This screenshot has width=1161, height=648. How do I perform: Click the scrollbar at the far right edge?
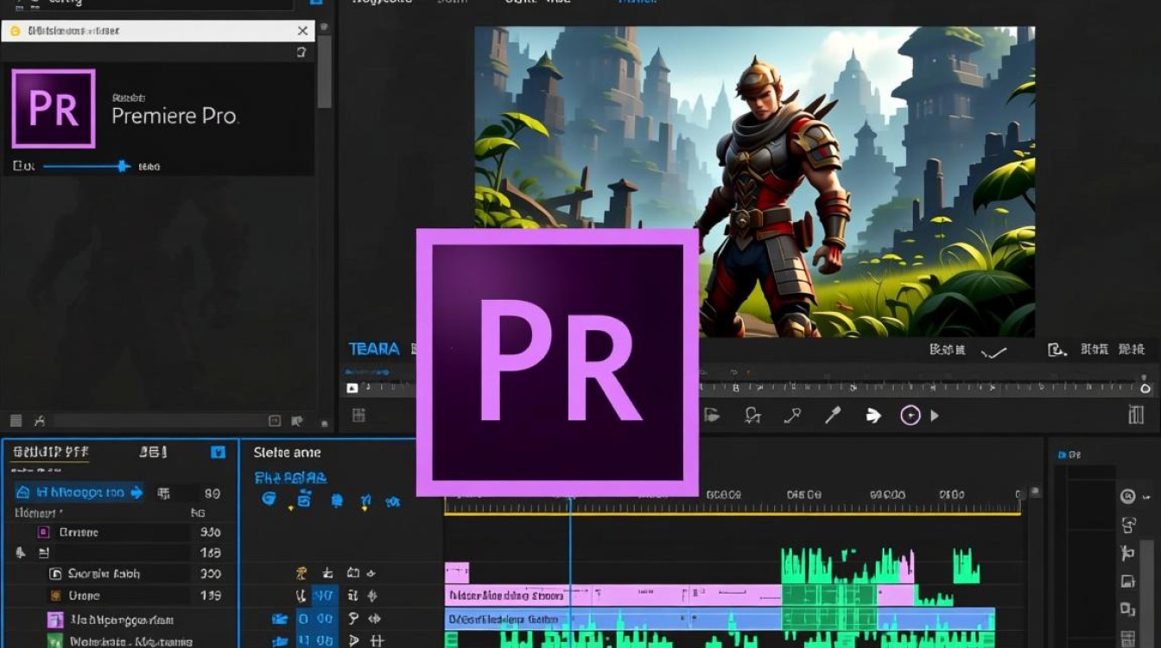click(1146, 593)
